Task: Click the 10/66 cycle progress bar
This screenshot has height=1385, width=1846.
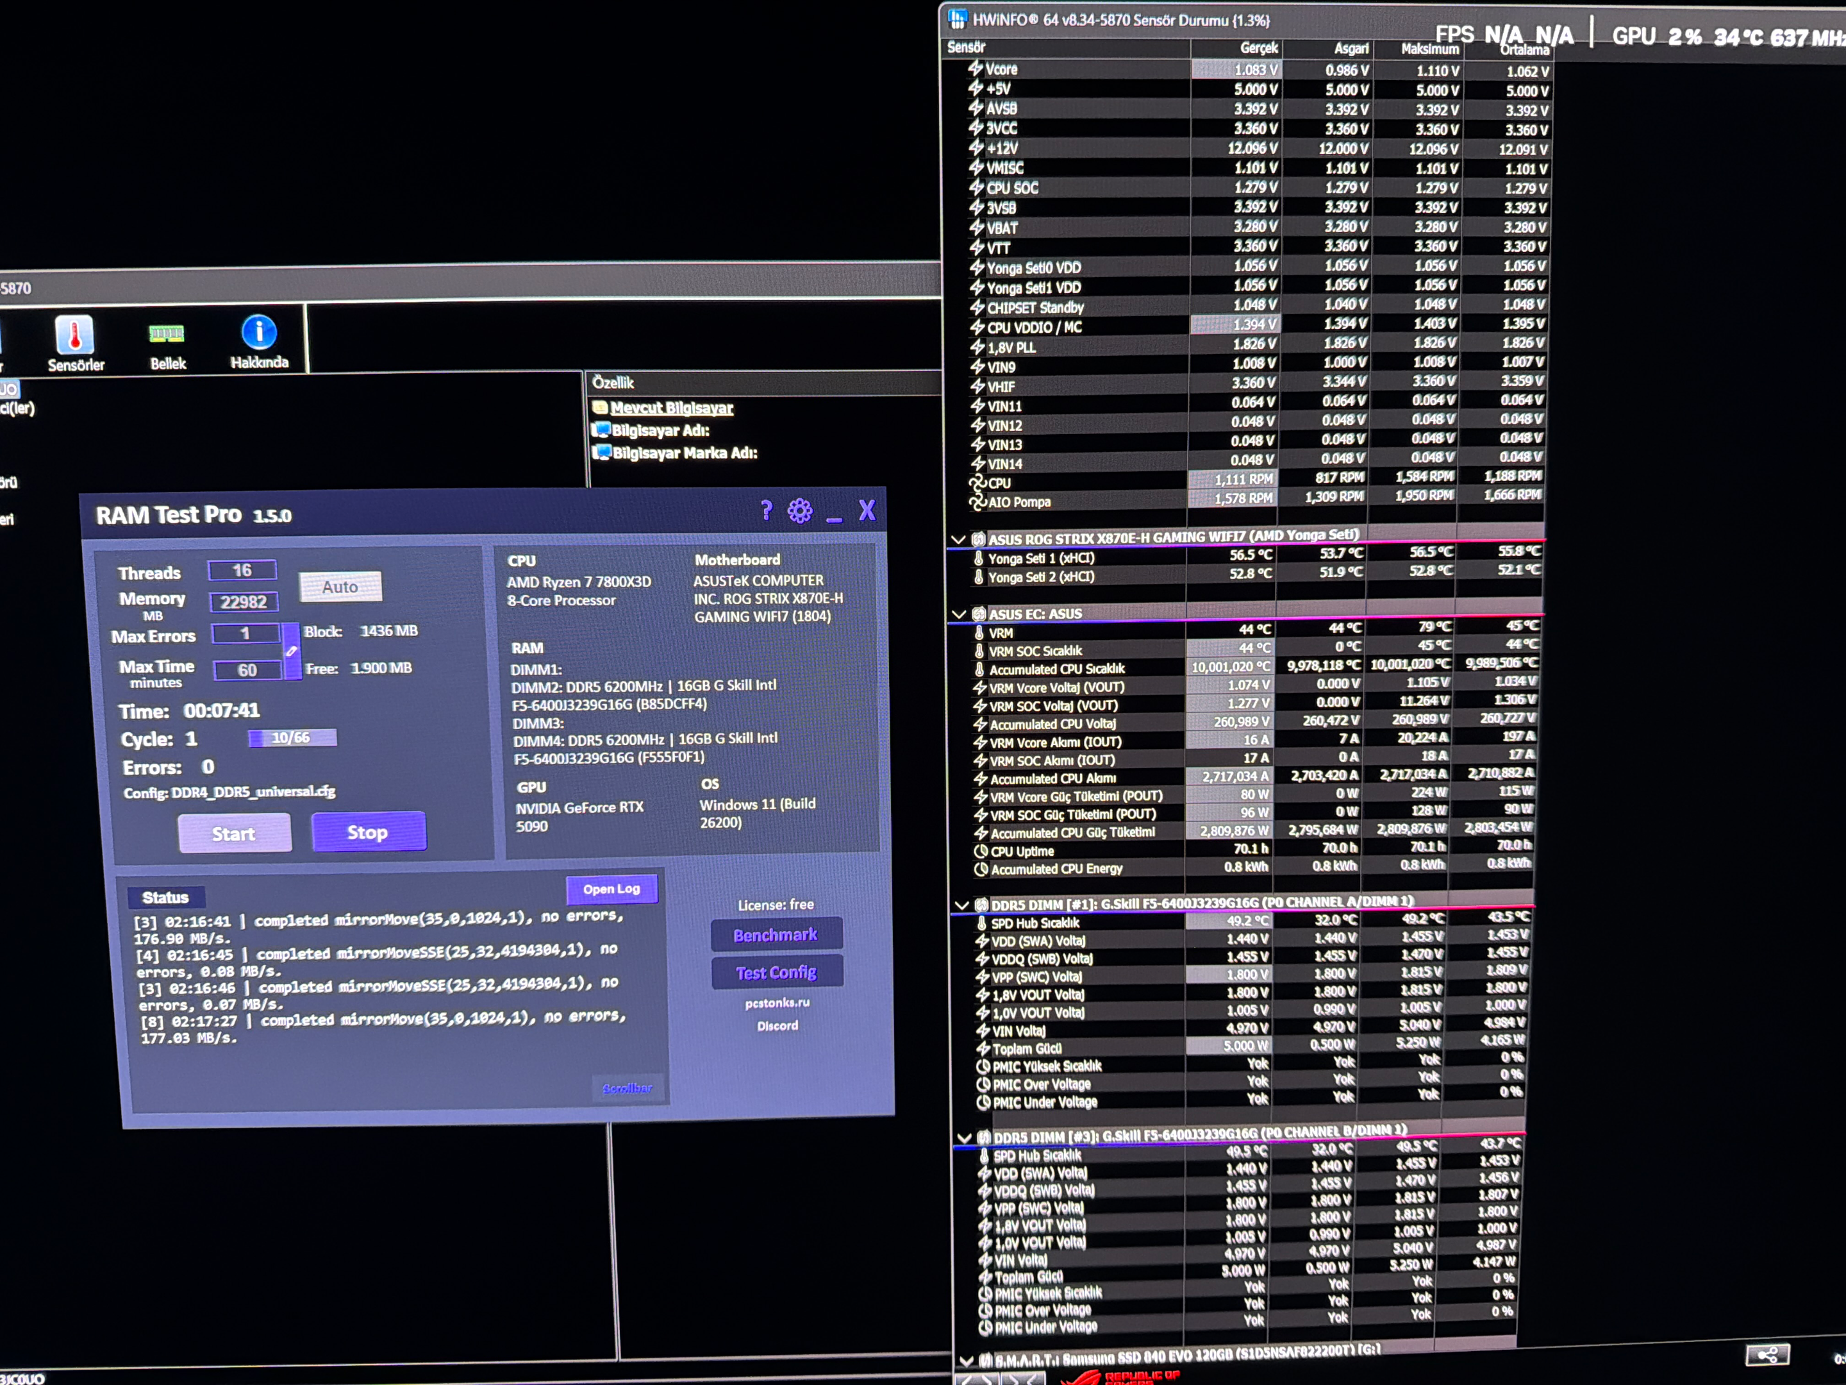Action: coord(292,738)
